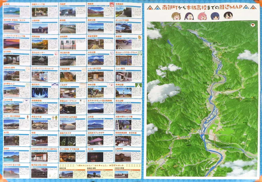Click the red stamp icon on 南部橋 card
Screen dimensions: 262x182
(112, 4)
